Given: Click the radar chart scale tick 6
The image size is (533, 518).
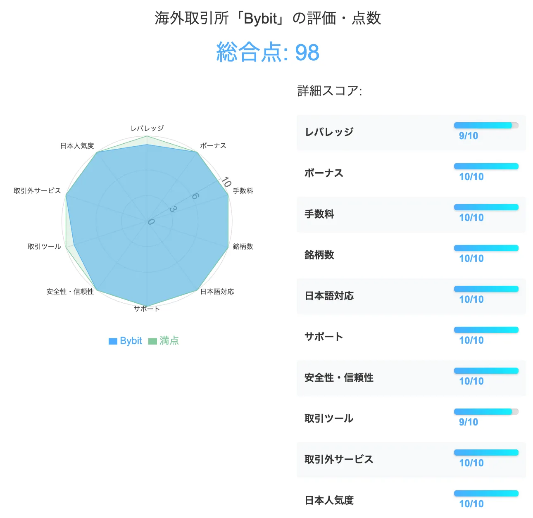Looking at the screenshot, I should [195, 196].
